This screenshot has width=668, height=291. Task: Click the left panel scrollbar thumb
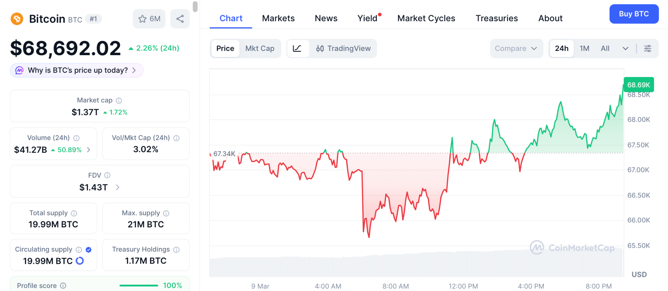(195, 7)
